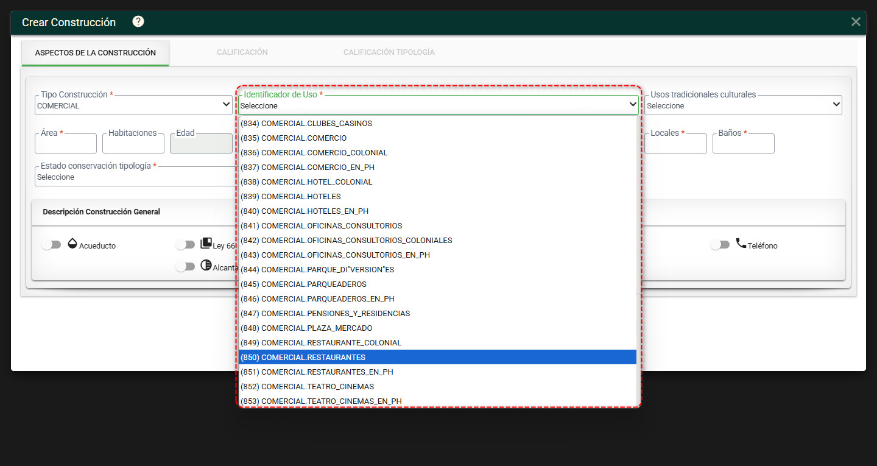877x466 pixels.
Task: Select highlighted (850) COMERCIAL.RESTAURANTES option
Action: pyautogui.click(x=437, y=357)
